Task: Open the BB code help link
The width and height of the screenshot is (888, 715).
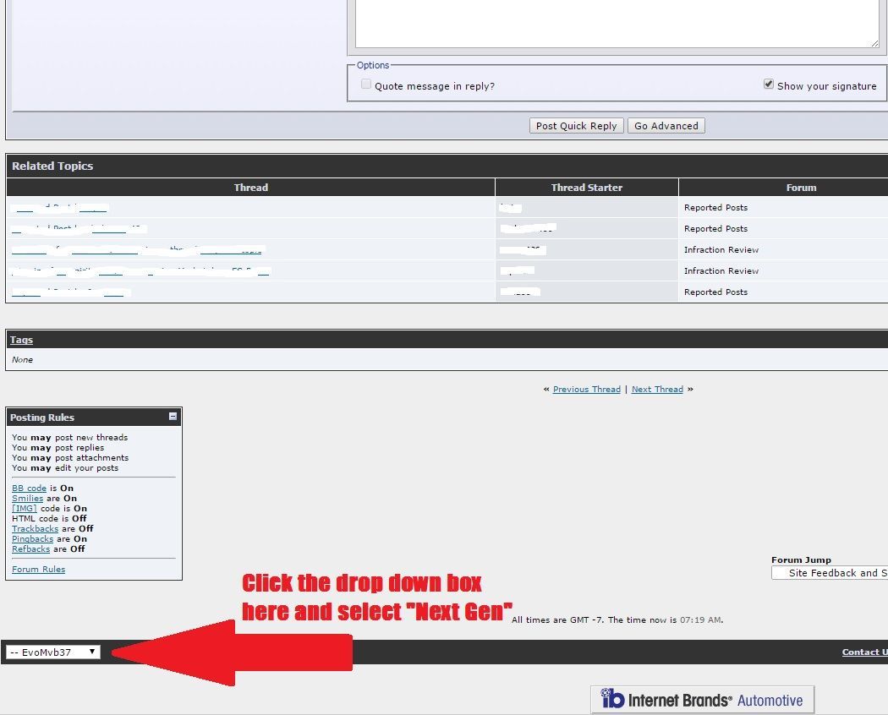Action: click(29, 488)
